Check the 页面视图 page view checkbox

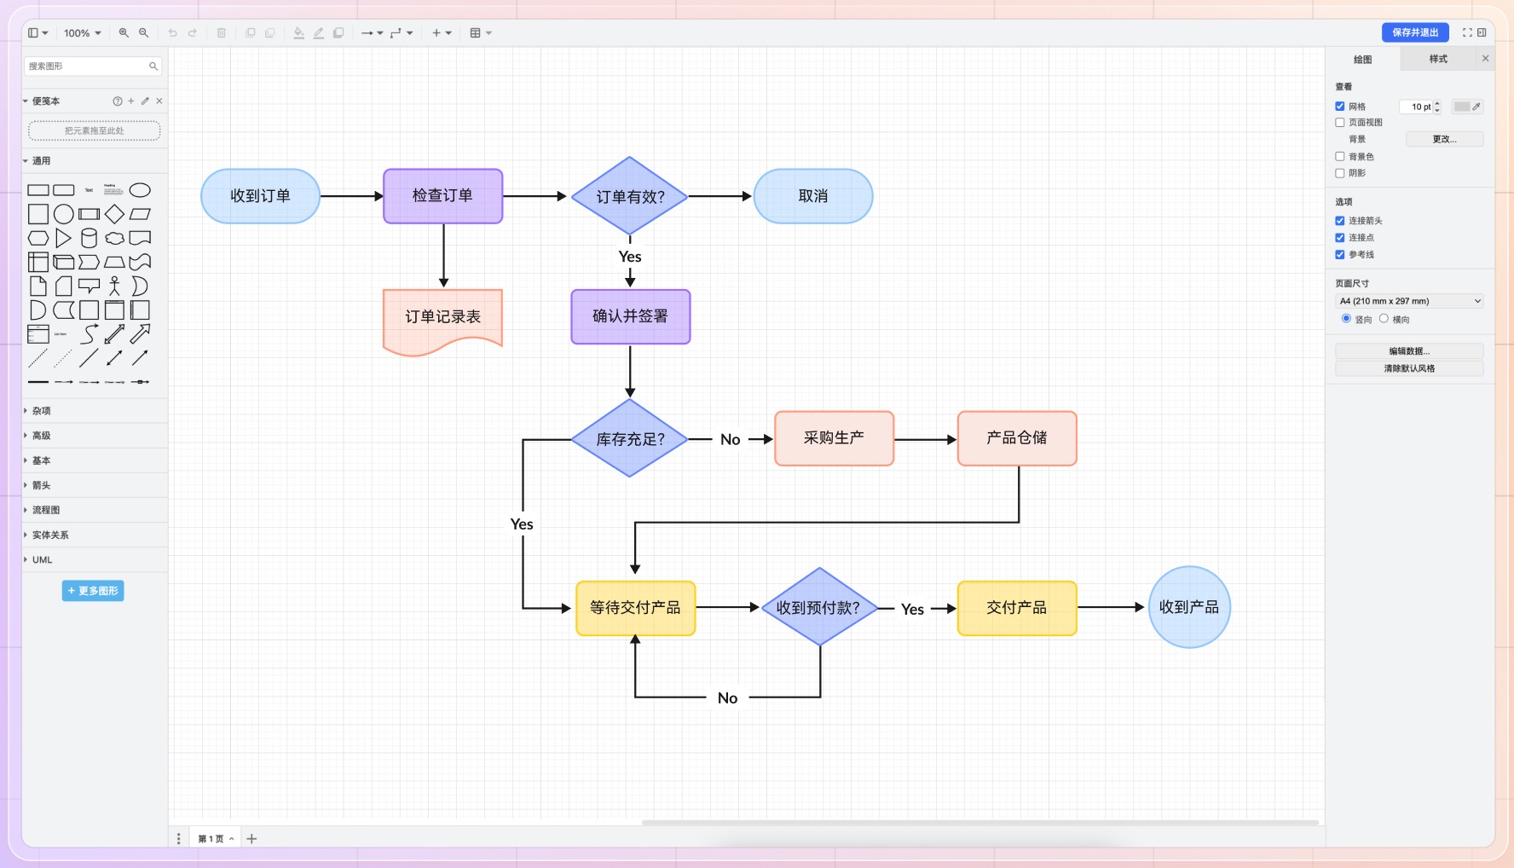[1340, 123]
